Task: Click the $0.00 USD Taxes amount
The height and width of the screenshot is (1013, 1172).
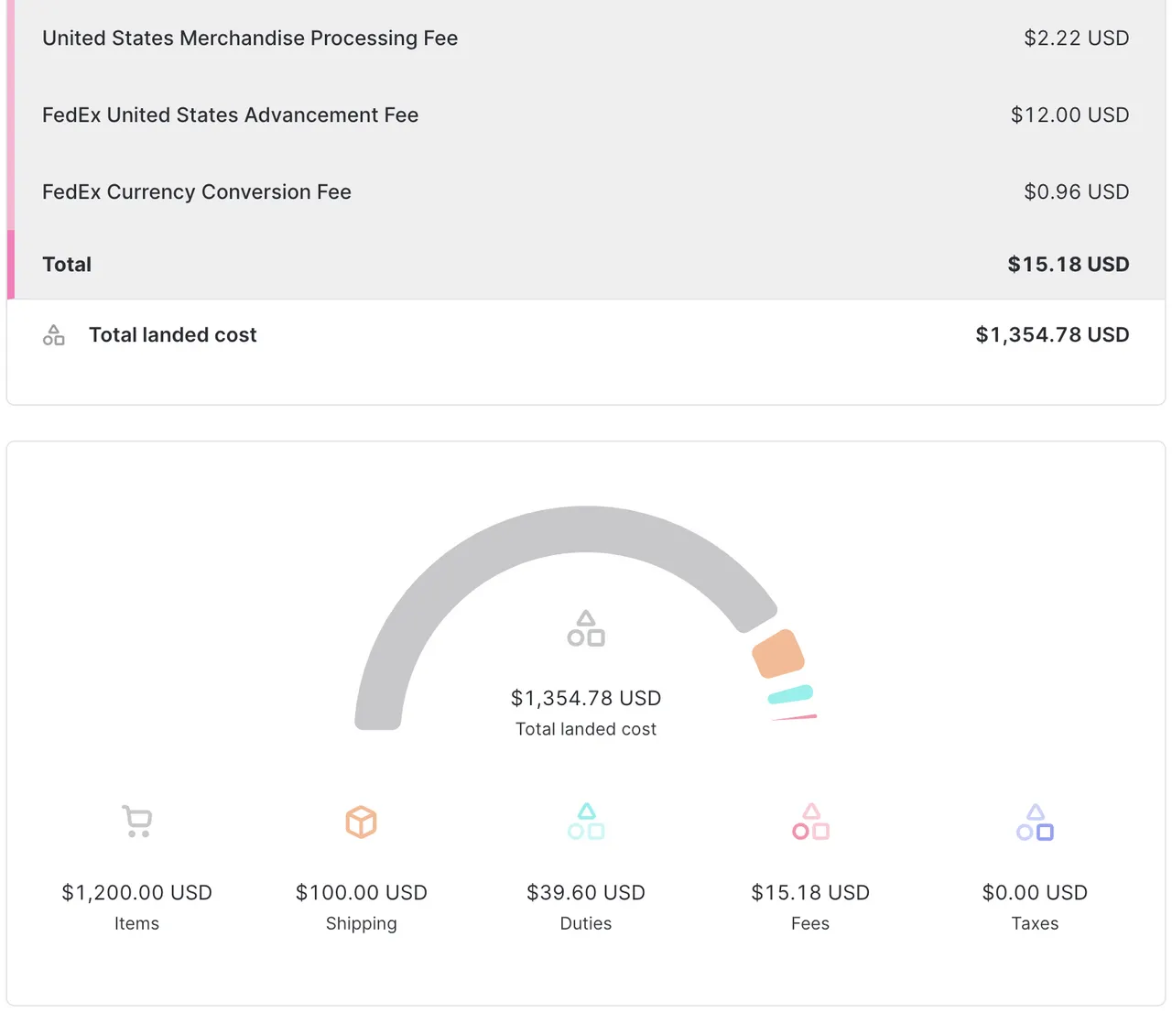Action: point(1034,892)
